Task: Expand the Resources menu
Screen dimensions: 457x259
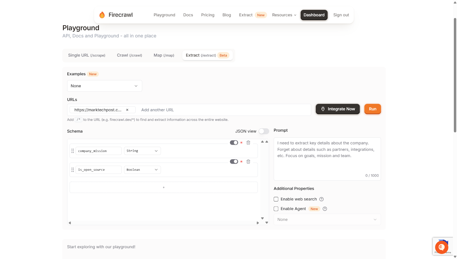Action: coord(284,15)
